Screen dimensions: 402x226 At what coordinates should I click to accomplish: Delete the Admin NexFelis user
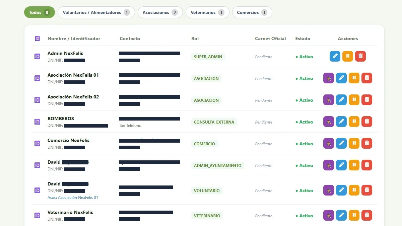[x=360, y=56]
